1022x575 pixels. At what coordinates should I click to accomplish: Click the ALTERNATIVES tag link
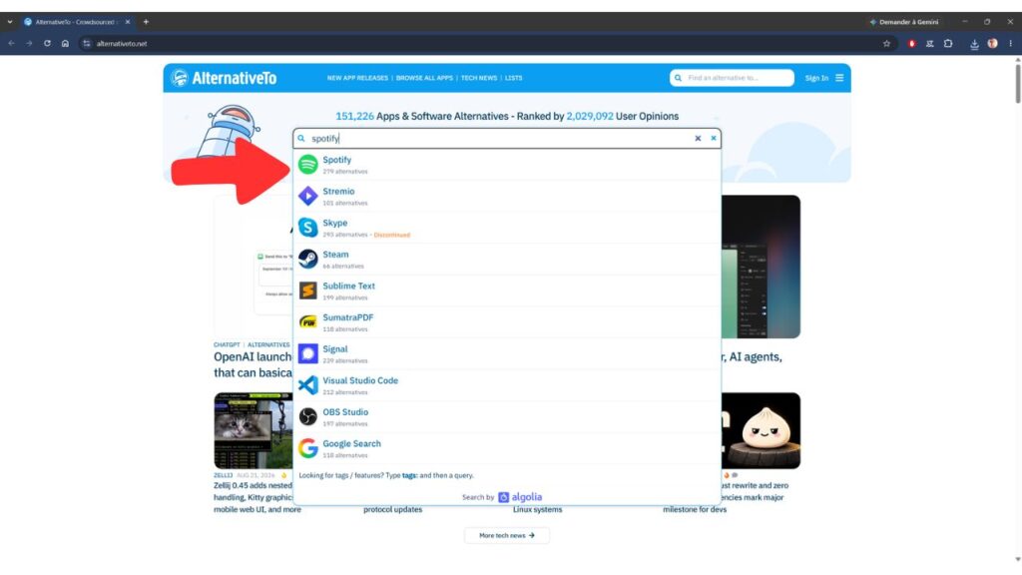(x=268, y=344)
